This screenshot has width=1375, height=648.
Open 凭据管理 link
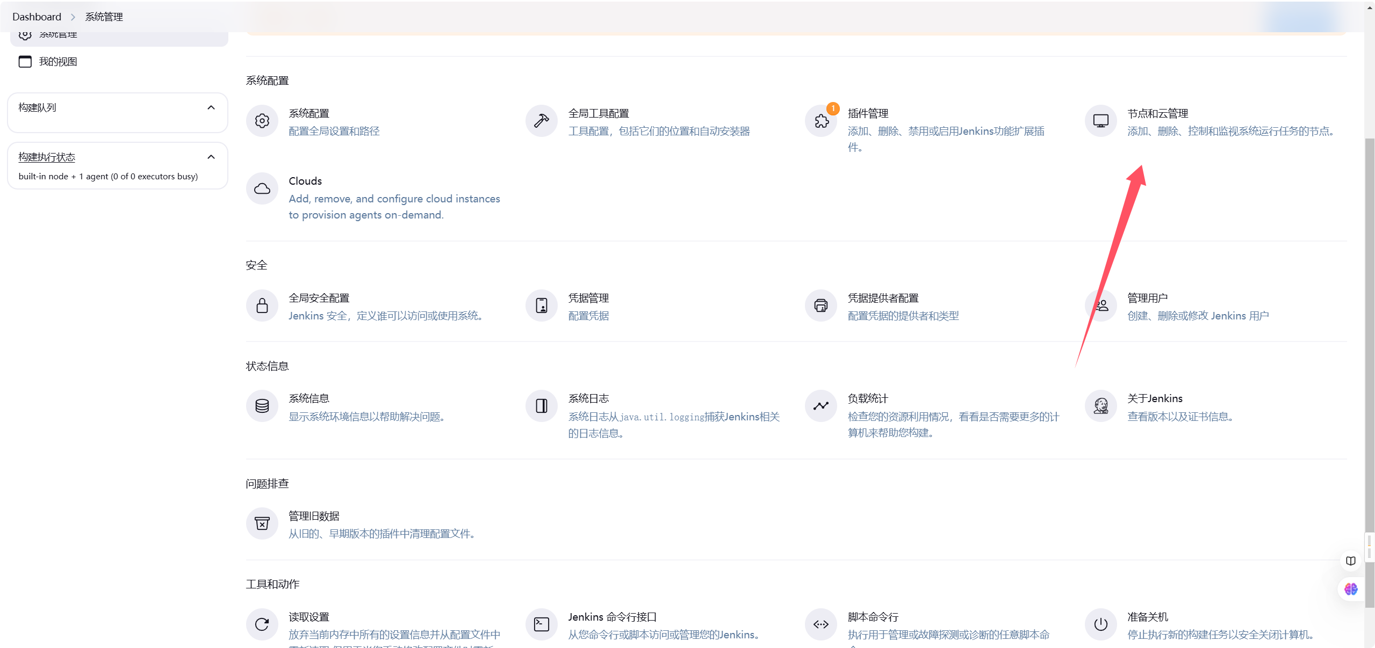pos(588,298)
